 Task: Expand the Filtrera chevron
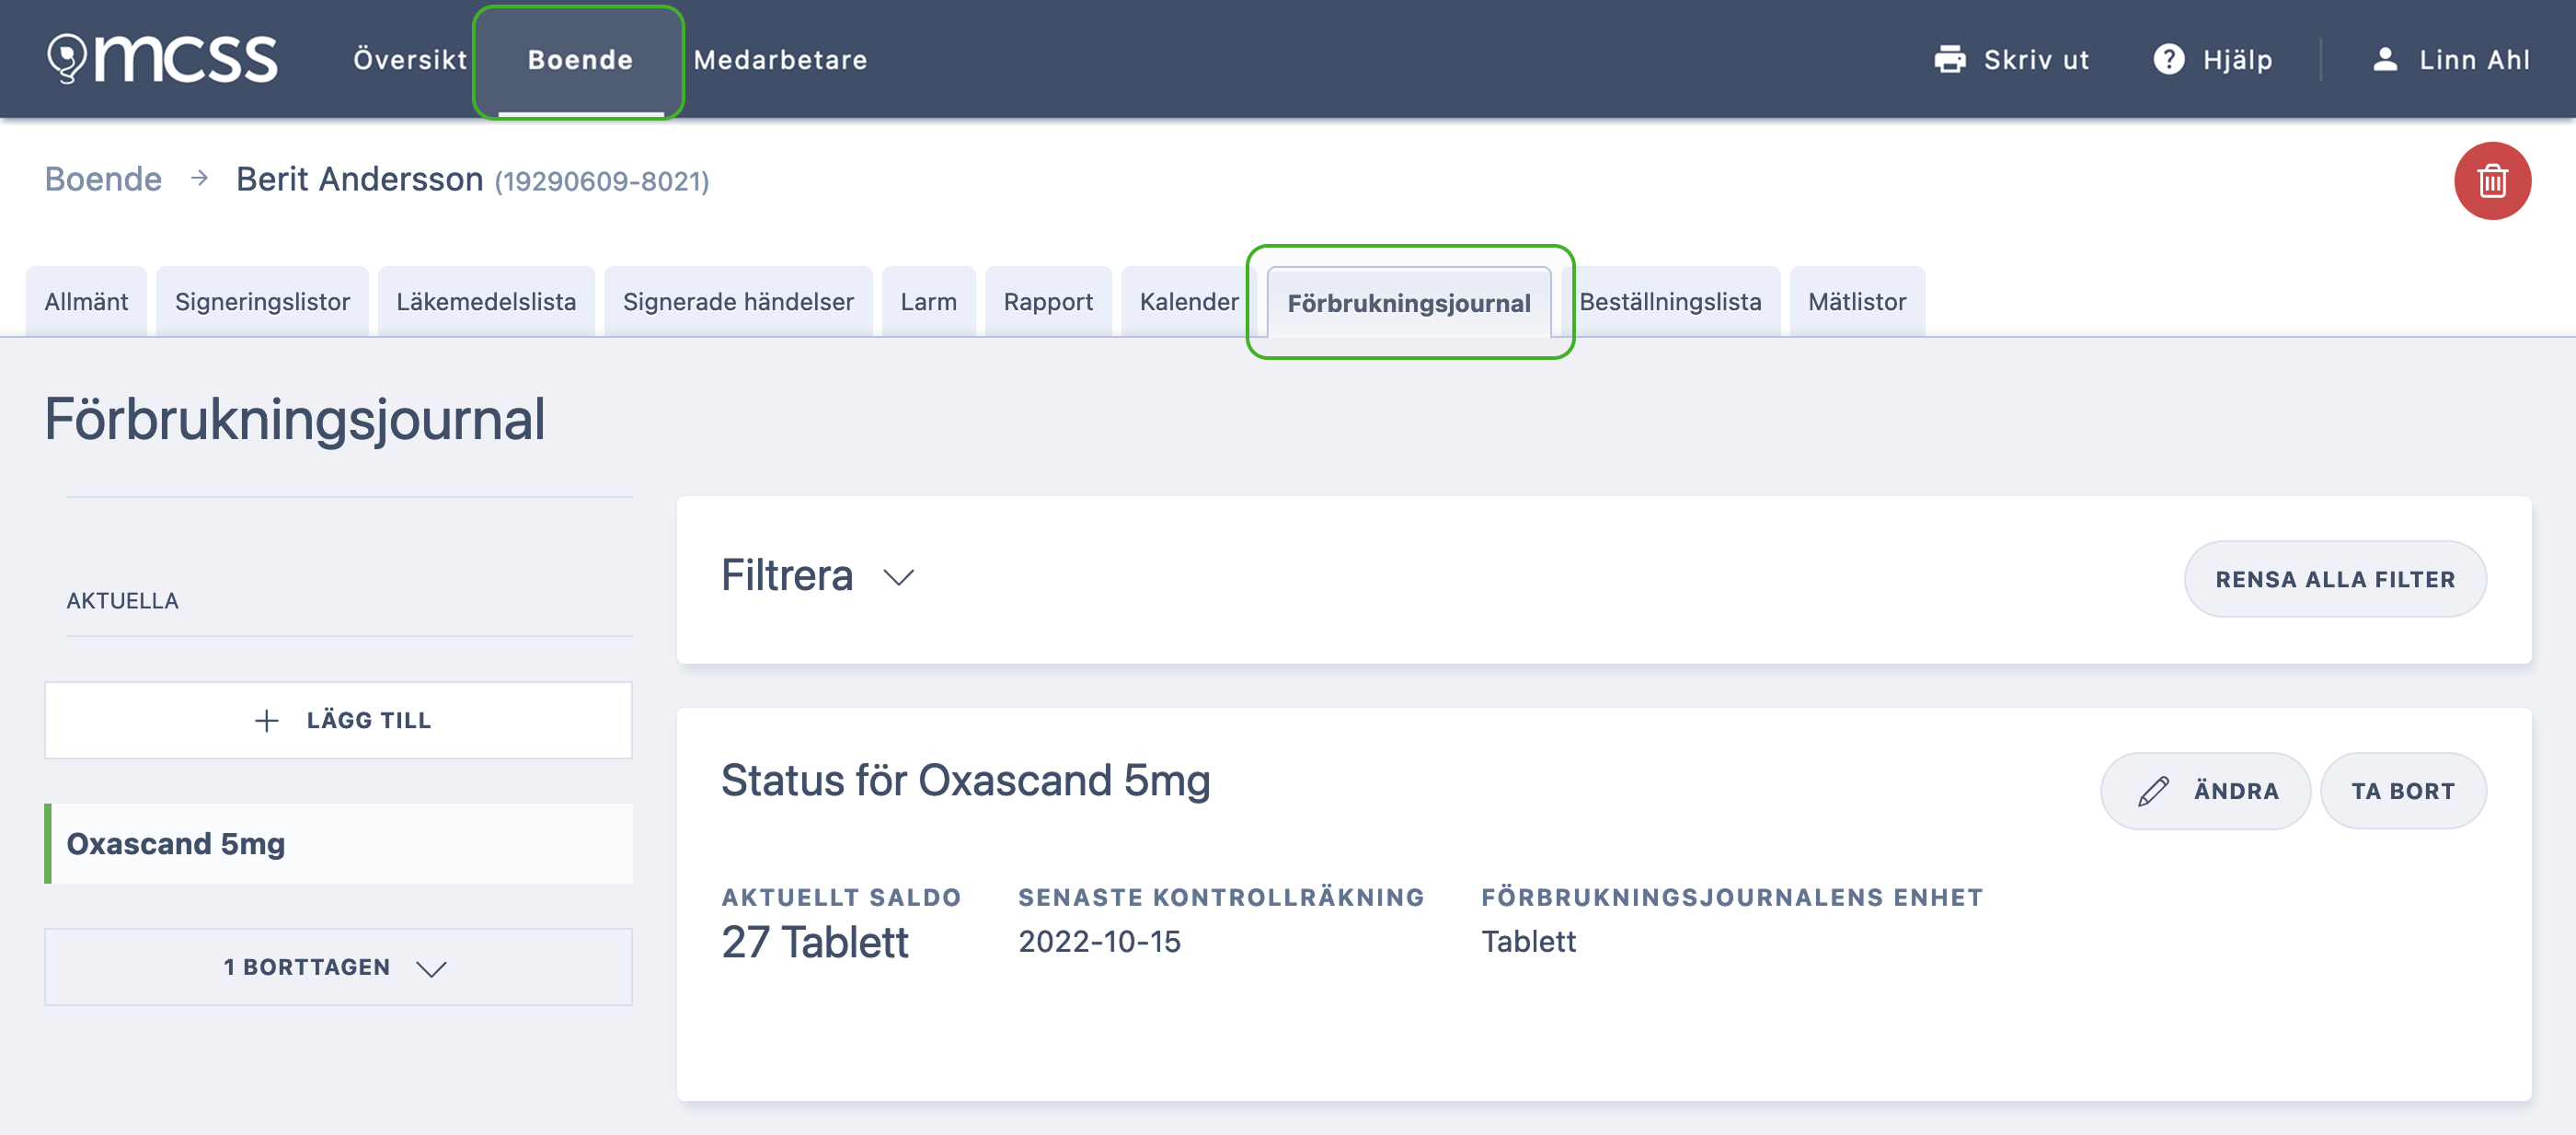[898, 577]
